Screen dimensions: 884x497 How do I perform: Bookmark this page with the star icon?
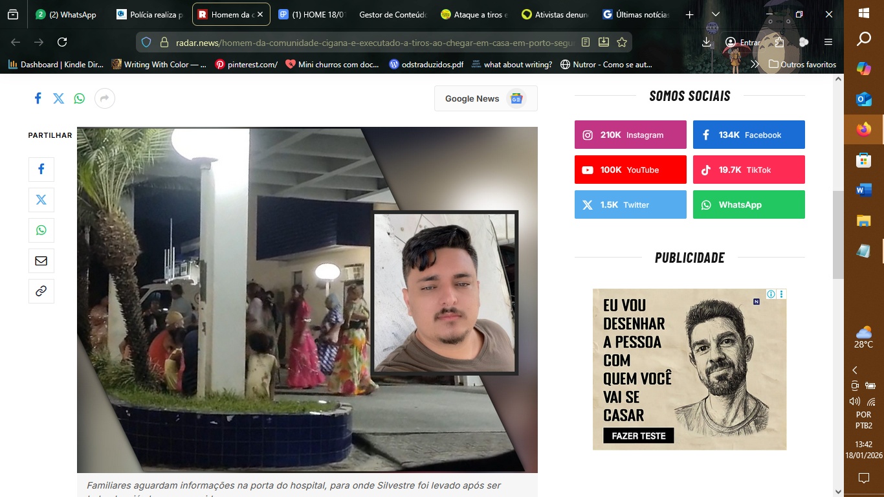(x=622, y=42)
